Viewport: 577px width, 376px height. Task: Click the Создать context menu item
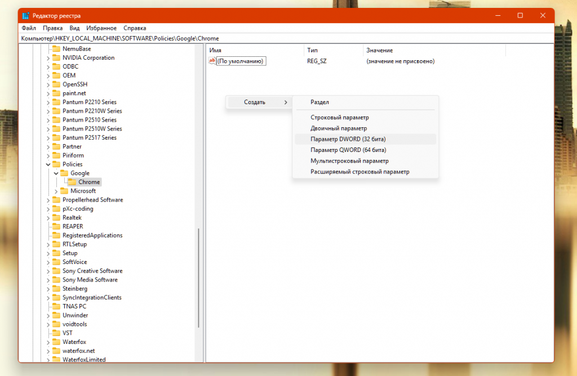pyautogui.click(x=255, y=102)
